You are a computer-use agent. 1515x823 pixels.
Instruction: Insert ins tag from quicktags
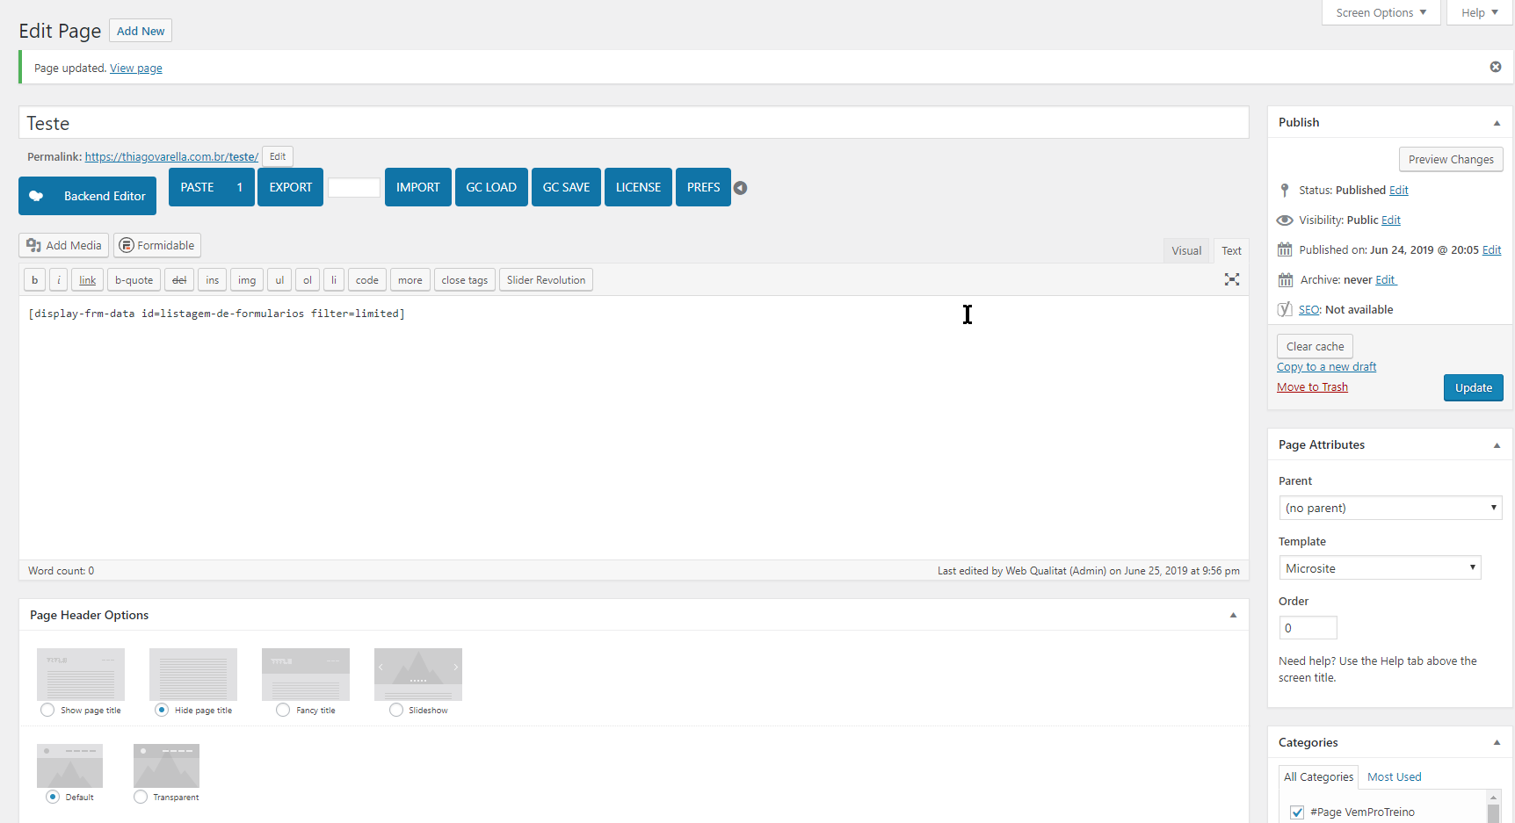tap(213, 280)
